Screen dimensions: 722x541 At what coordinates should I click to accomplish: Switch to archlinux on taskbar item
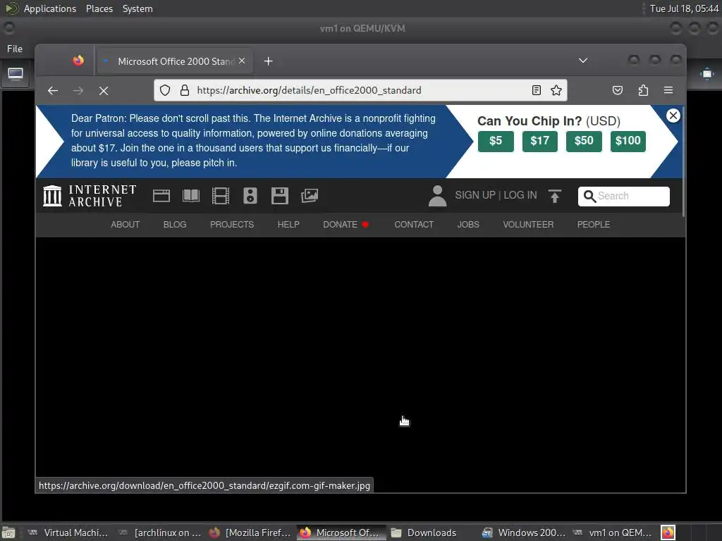coord(160,533)
